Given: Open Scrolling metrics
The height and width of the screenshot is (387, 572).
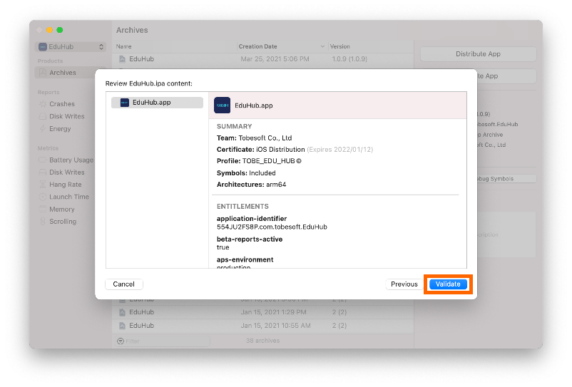Looking at the screenshot, I should [x=63, y=221].
